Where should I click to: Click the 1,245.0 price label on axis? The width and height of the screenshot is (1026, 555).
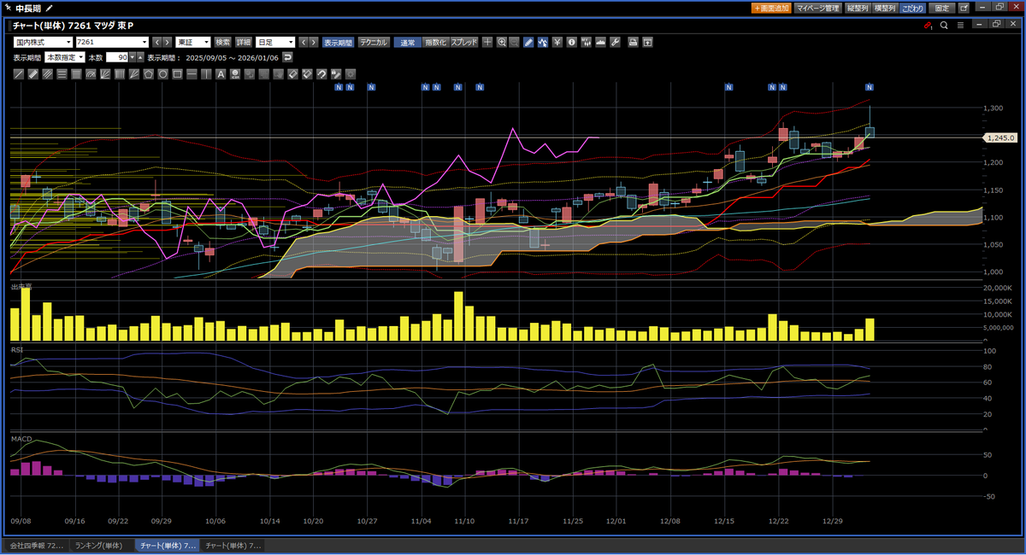pyautogui.click(x=999, y=137)
